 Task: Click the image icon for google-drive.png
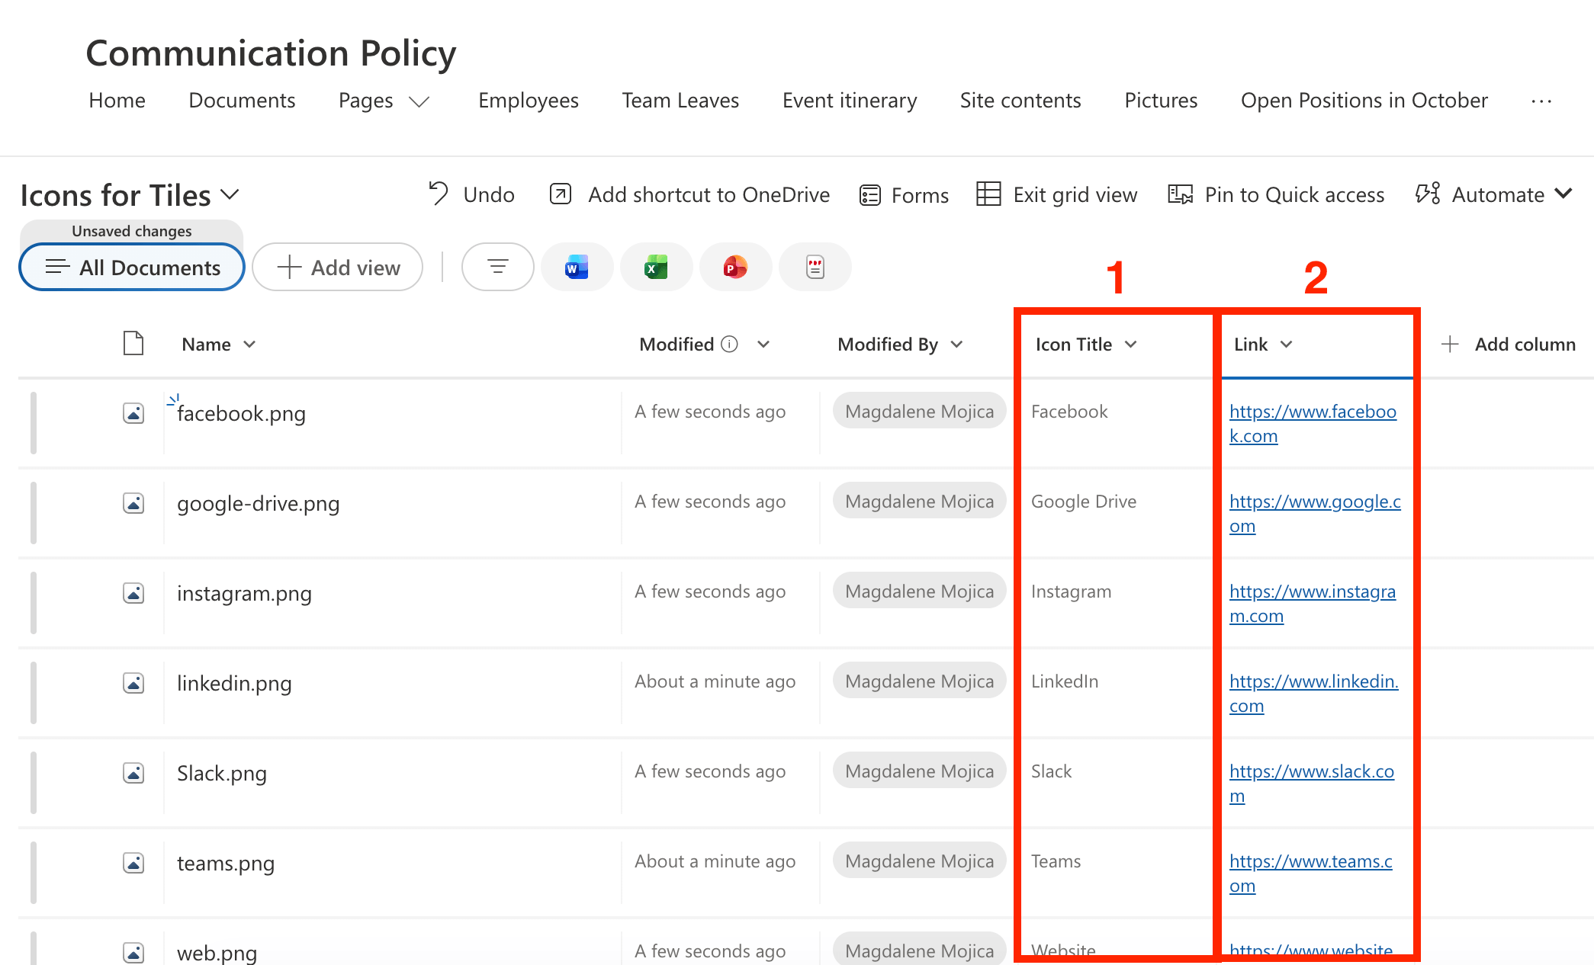click(x=133, y=503)
